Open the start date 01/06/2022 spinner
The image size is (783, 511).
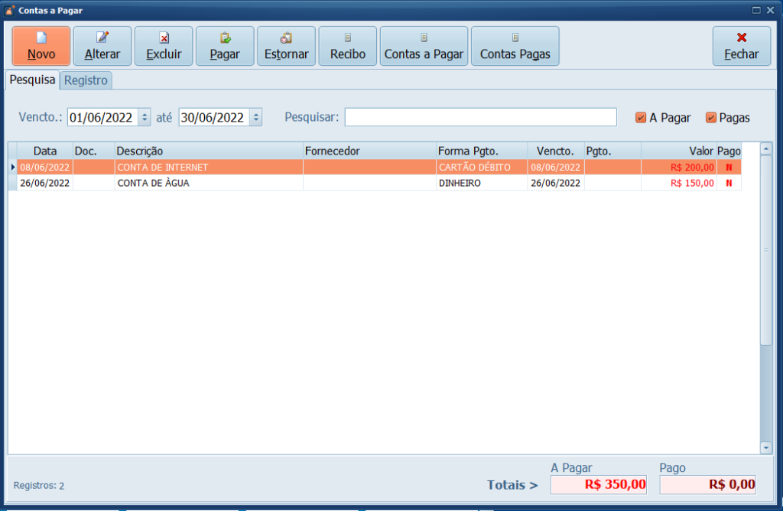145,118
